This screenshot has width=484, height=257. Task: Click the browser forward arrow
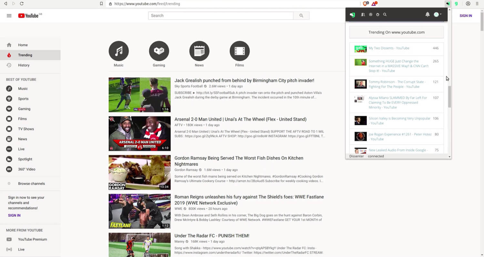(x=14, y=4)
